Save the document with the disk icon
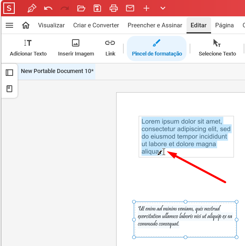The width and height of the screenshot is (245, 246). pos(97,8)
